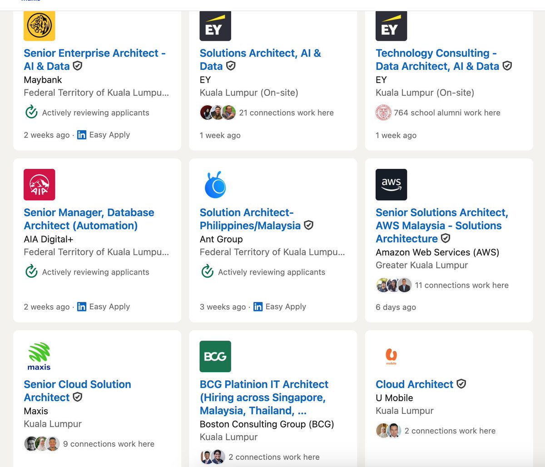Click LinkedIn Easy Apply icon on Maybank card
This screenshot has height=467, width=545.
click(x=82, y=135)
